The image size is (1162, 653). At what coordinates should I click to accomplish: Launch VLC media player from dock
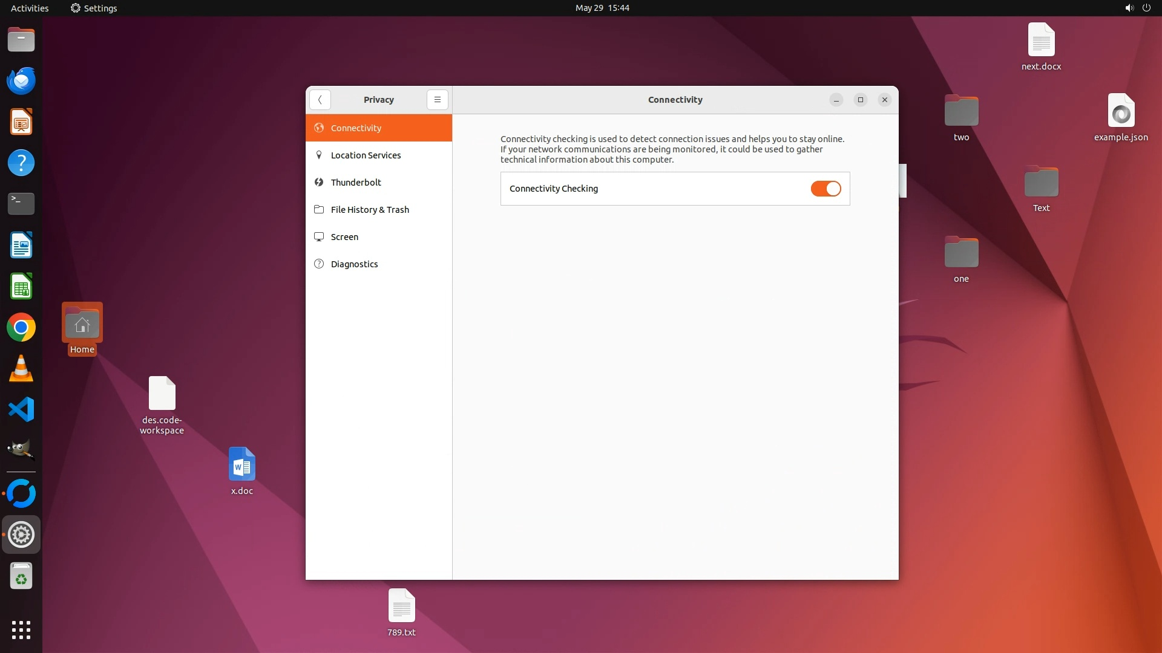[x=21, y=369]
